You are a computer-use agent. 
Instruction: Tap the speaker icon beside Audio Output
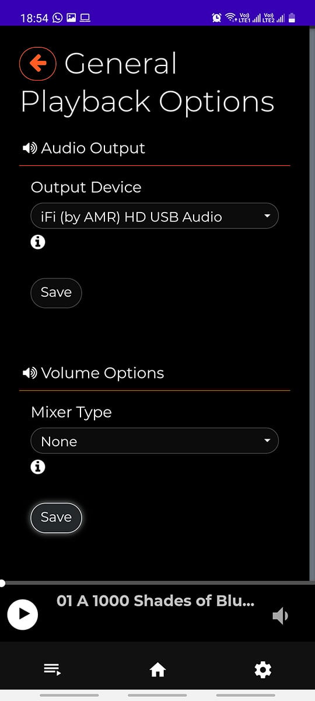29,148
